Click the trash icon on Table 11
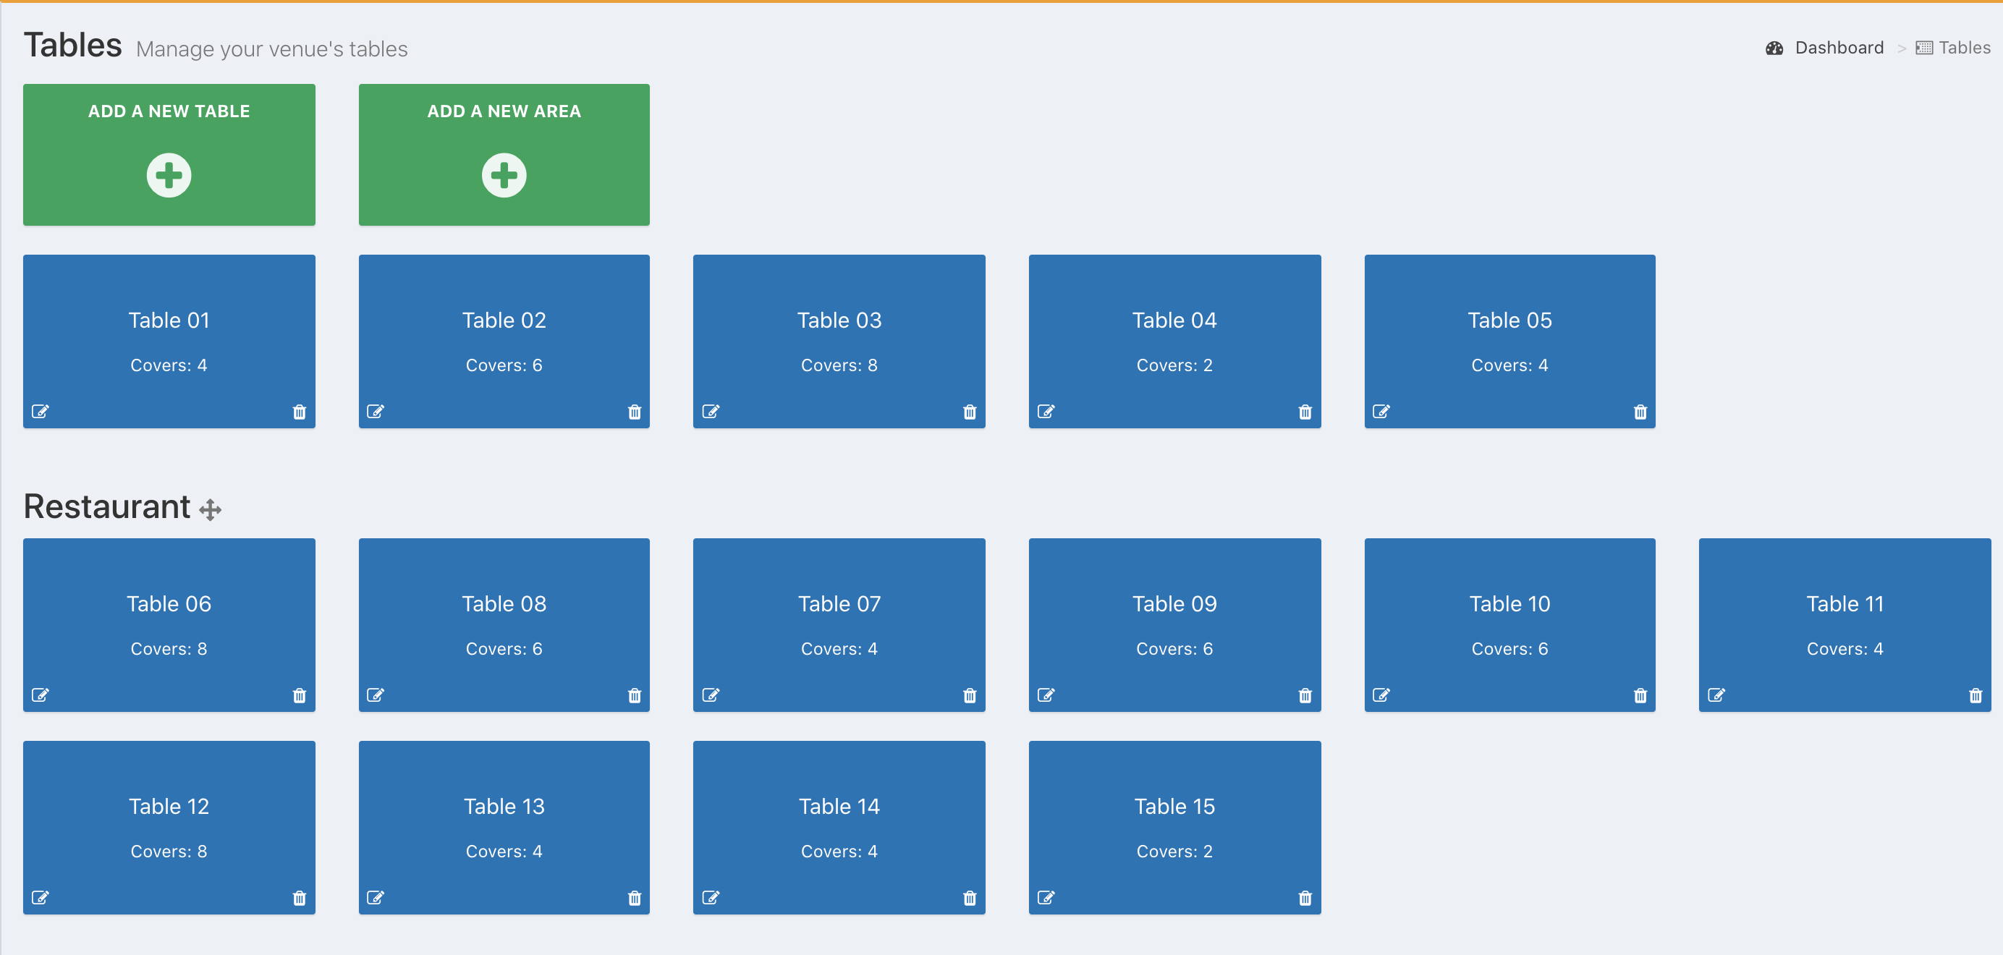2003x955 pixels. tap(1975, 695)
